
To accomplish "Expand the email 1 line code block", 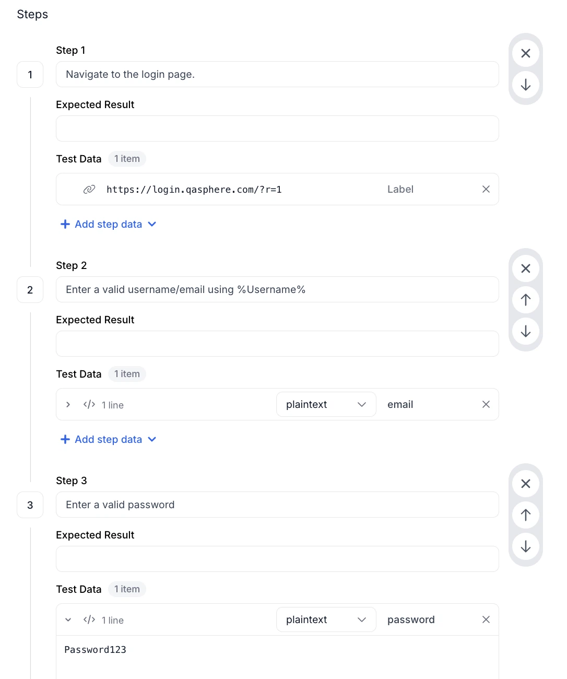I will [68, 405].
